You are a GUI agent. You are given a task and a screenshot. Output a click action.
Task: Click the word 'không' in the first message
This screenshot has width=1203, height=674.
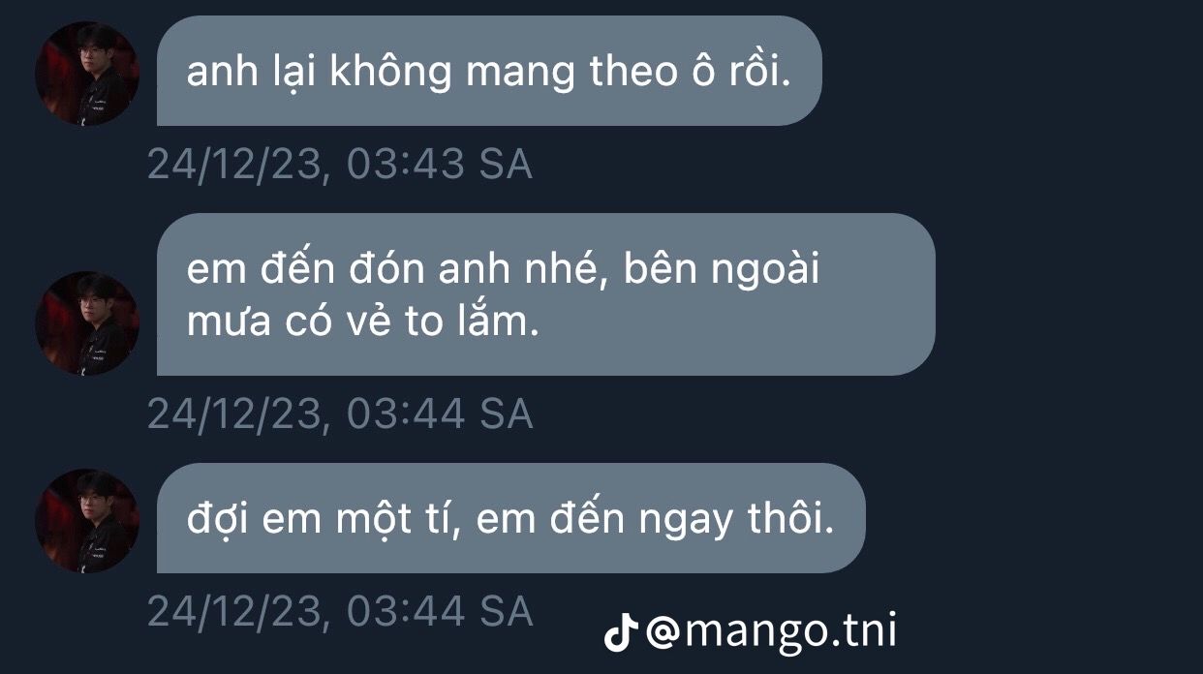coord(390,73)
